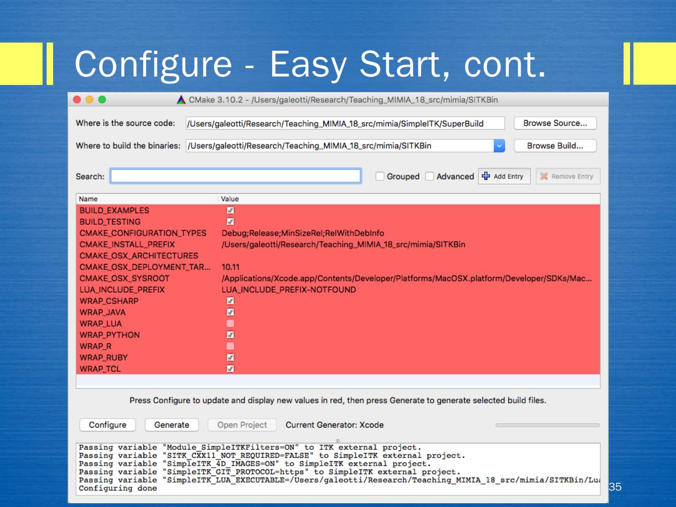Click the CMake triangle logo in title bar
This screenshot has width=676, height=507.
181,100
